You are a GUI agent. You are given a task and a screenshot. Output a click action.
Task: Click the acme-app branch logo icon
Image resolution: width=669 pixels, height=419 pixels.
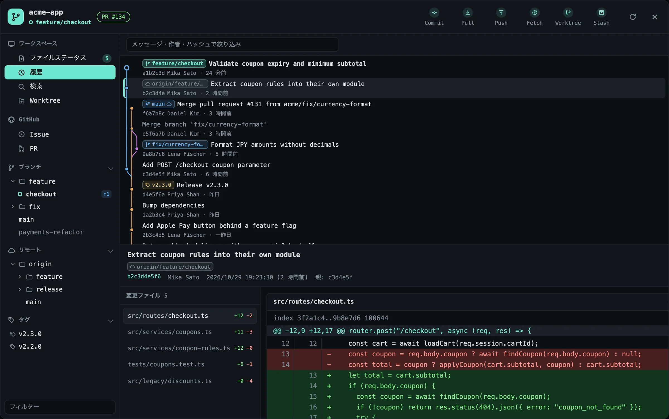16,17
